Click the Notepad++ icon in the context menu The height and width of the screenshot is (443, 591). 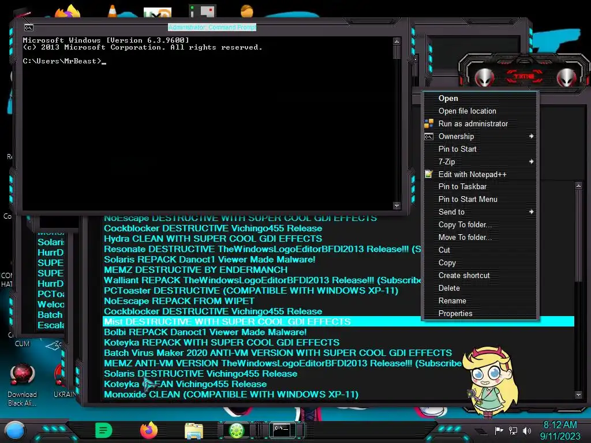pyautogui.click(x=429, y=174)
